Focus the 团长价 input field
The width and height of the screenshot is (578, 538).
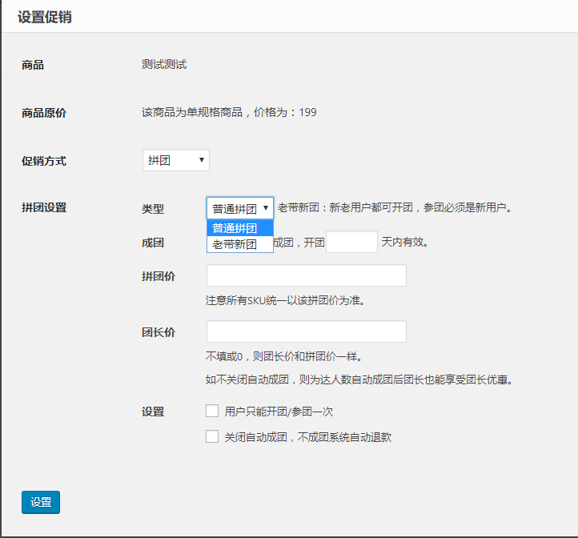coord(306,331)
